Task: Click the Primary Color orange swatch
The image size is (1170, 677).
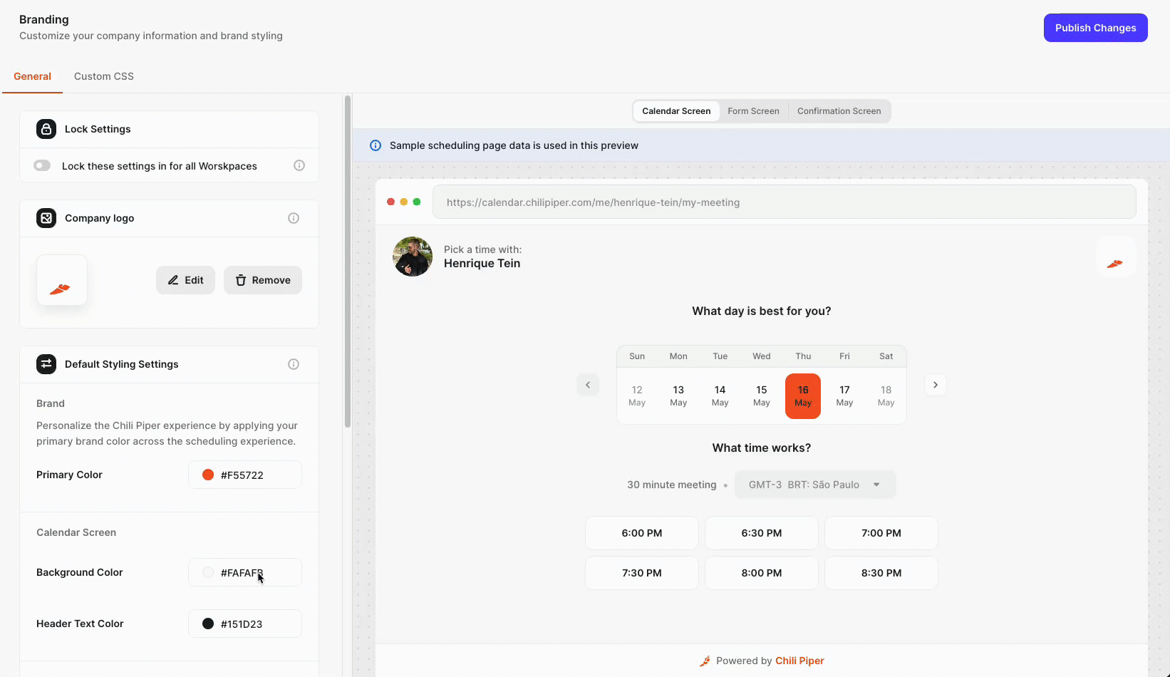Action: [x=208, y=475]
